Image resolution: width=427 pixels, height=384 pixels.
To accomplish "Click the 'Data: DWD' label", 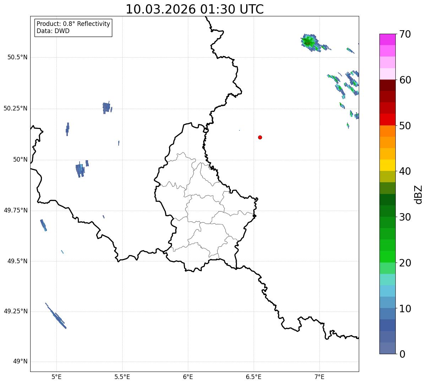I will coord(53,31).
